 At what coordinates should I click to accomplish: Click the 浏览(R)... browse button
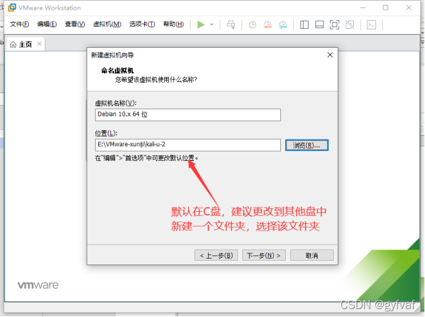pyautogui.click(x=307, y=145)
